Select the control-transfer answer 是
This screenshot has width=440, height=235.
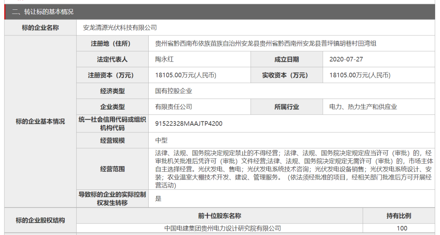tap(158, 198)
